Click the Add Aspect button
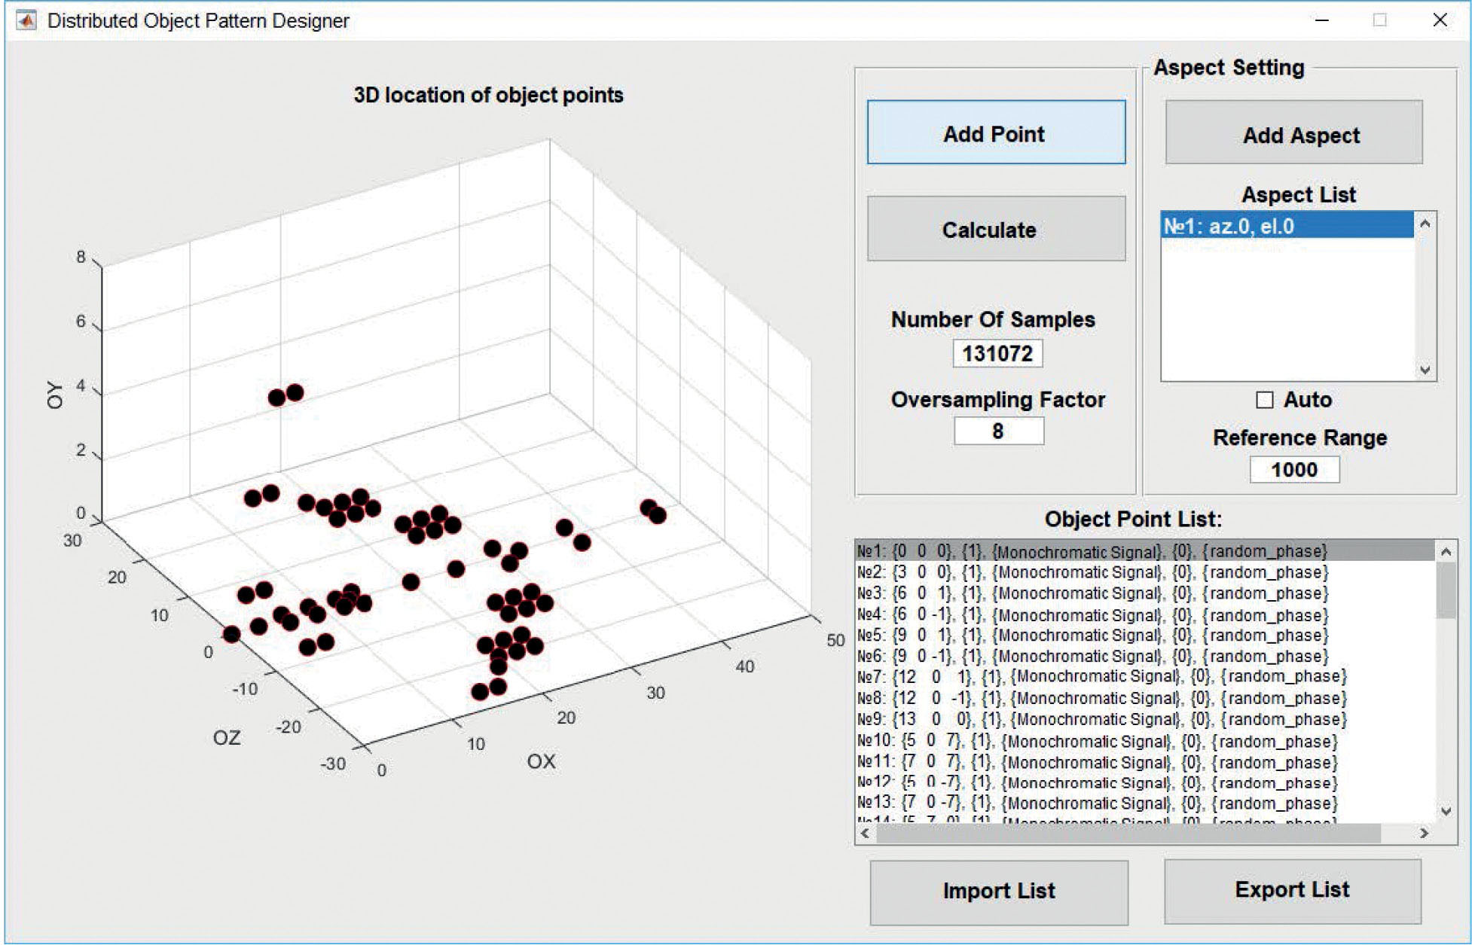1472x945 pixels. point(1293,133)
